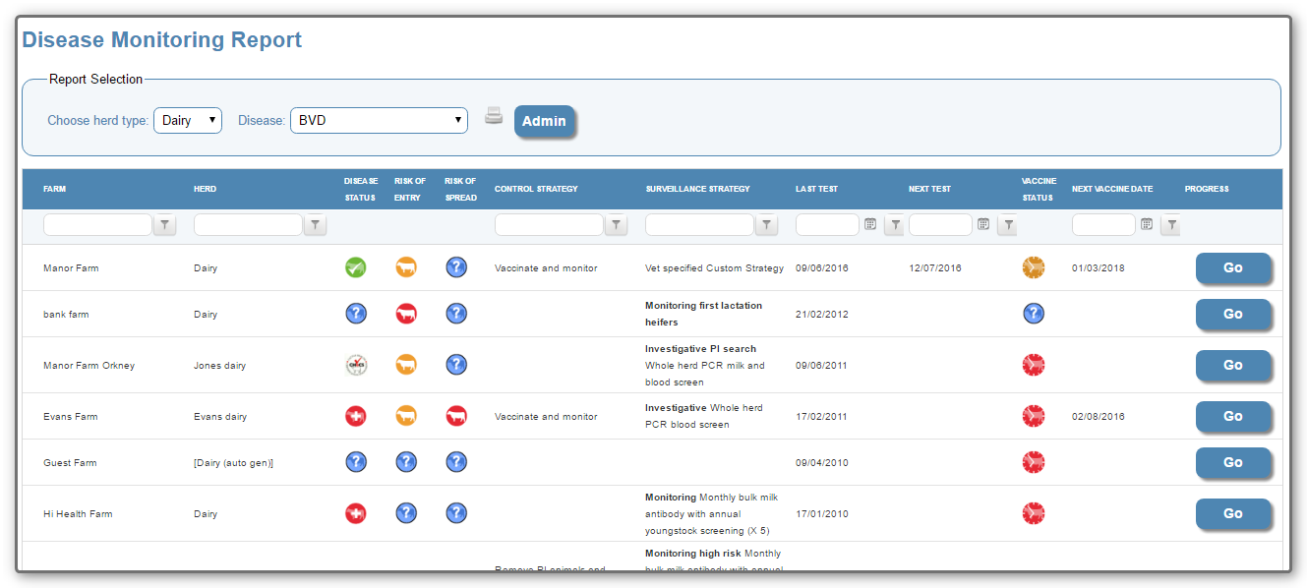Click Guest Farm's red vaccine status icon
1307x588 pixels.
(1034, 462)
